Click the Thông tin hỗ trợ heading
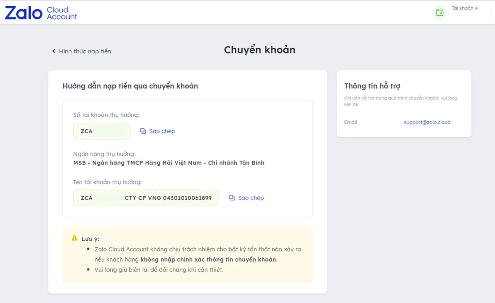The width and height of the screenshot is (495, 303). tap(372, 86)
